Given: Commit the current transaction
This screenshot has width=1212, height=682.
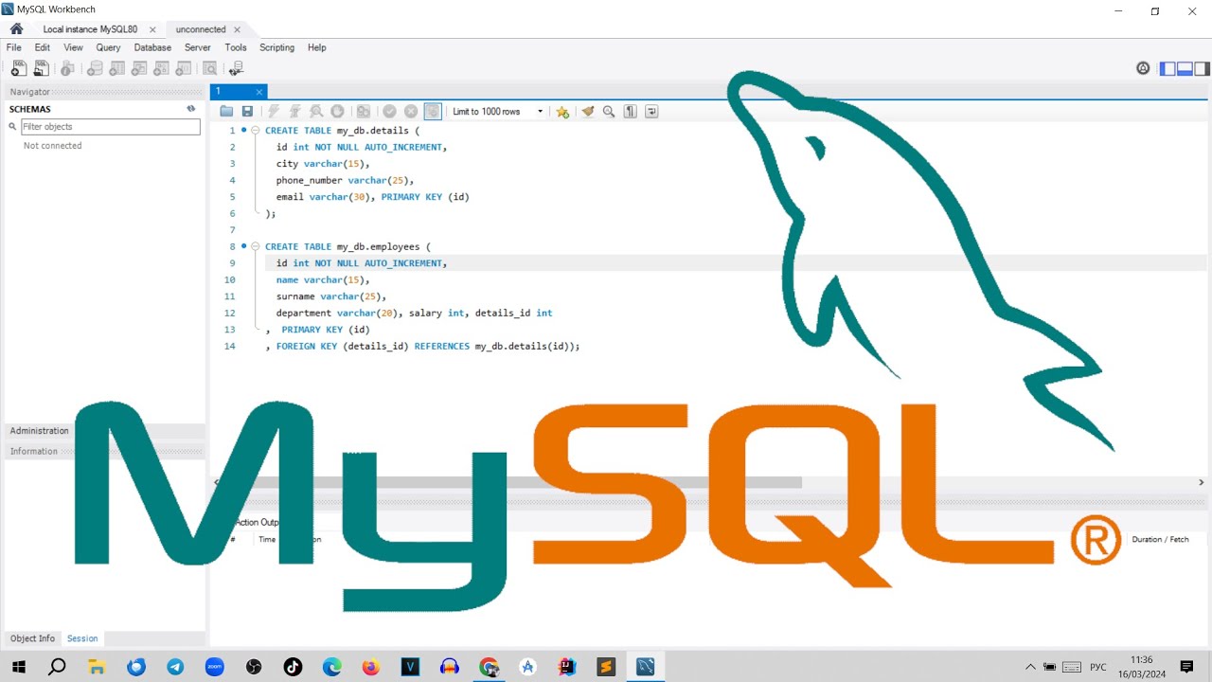Looking at the screenshot, I should pyautogui.click(x=389, y=112).
